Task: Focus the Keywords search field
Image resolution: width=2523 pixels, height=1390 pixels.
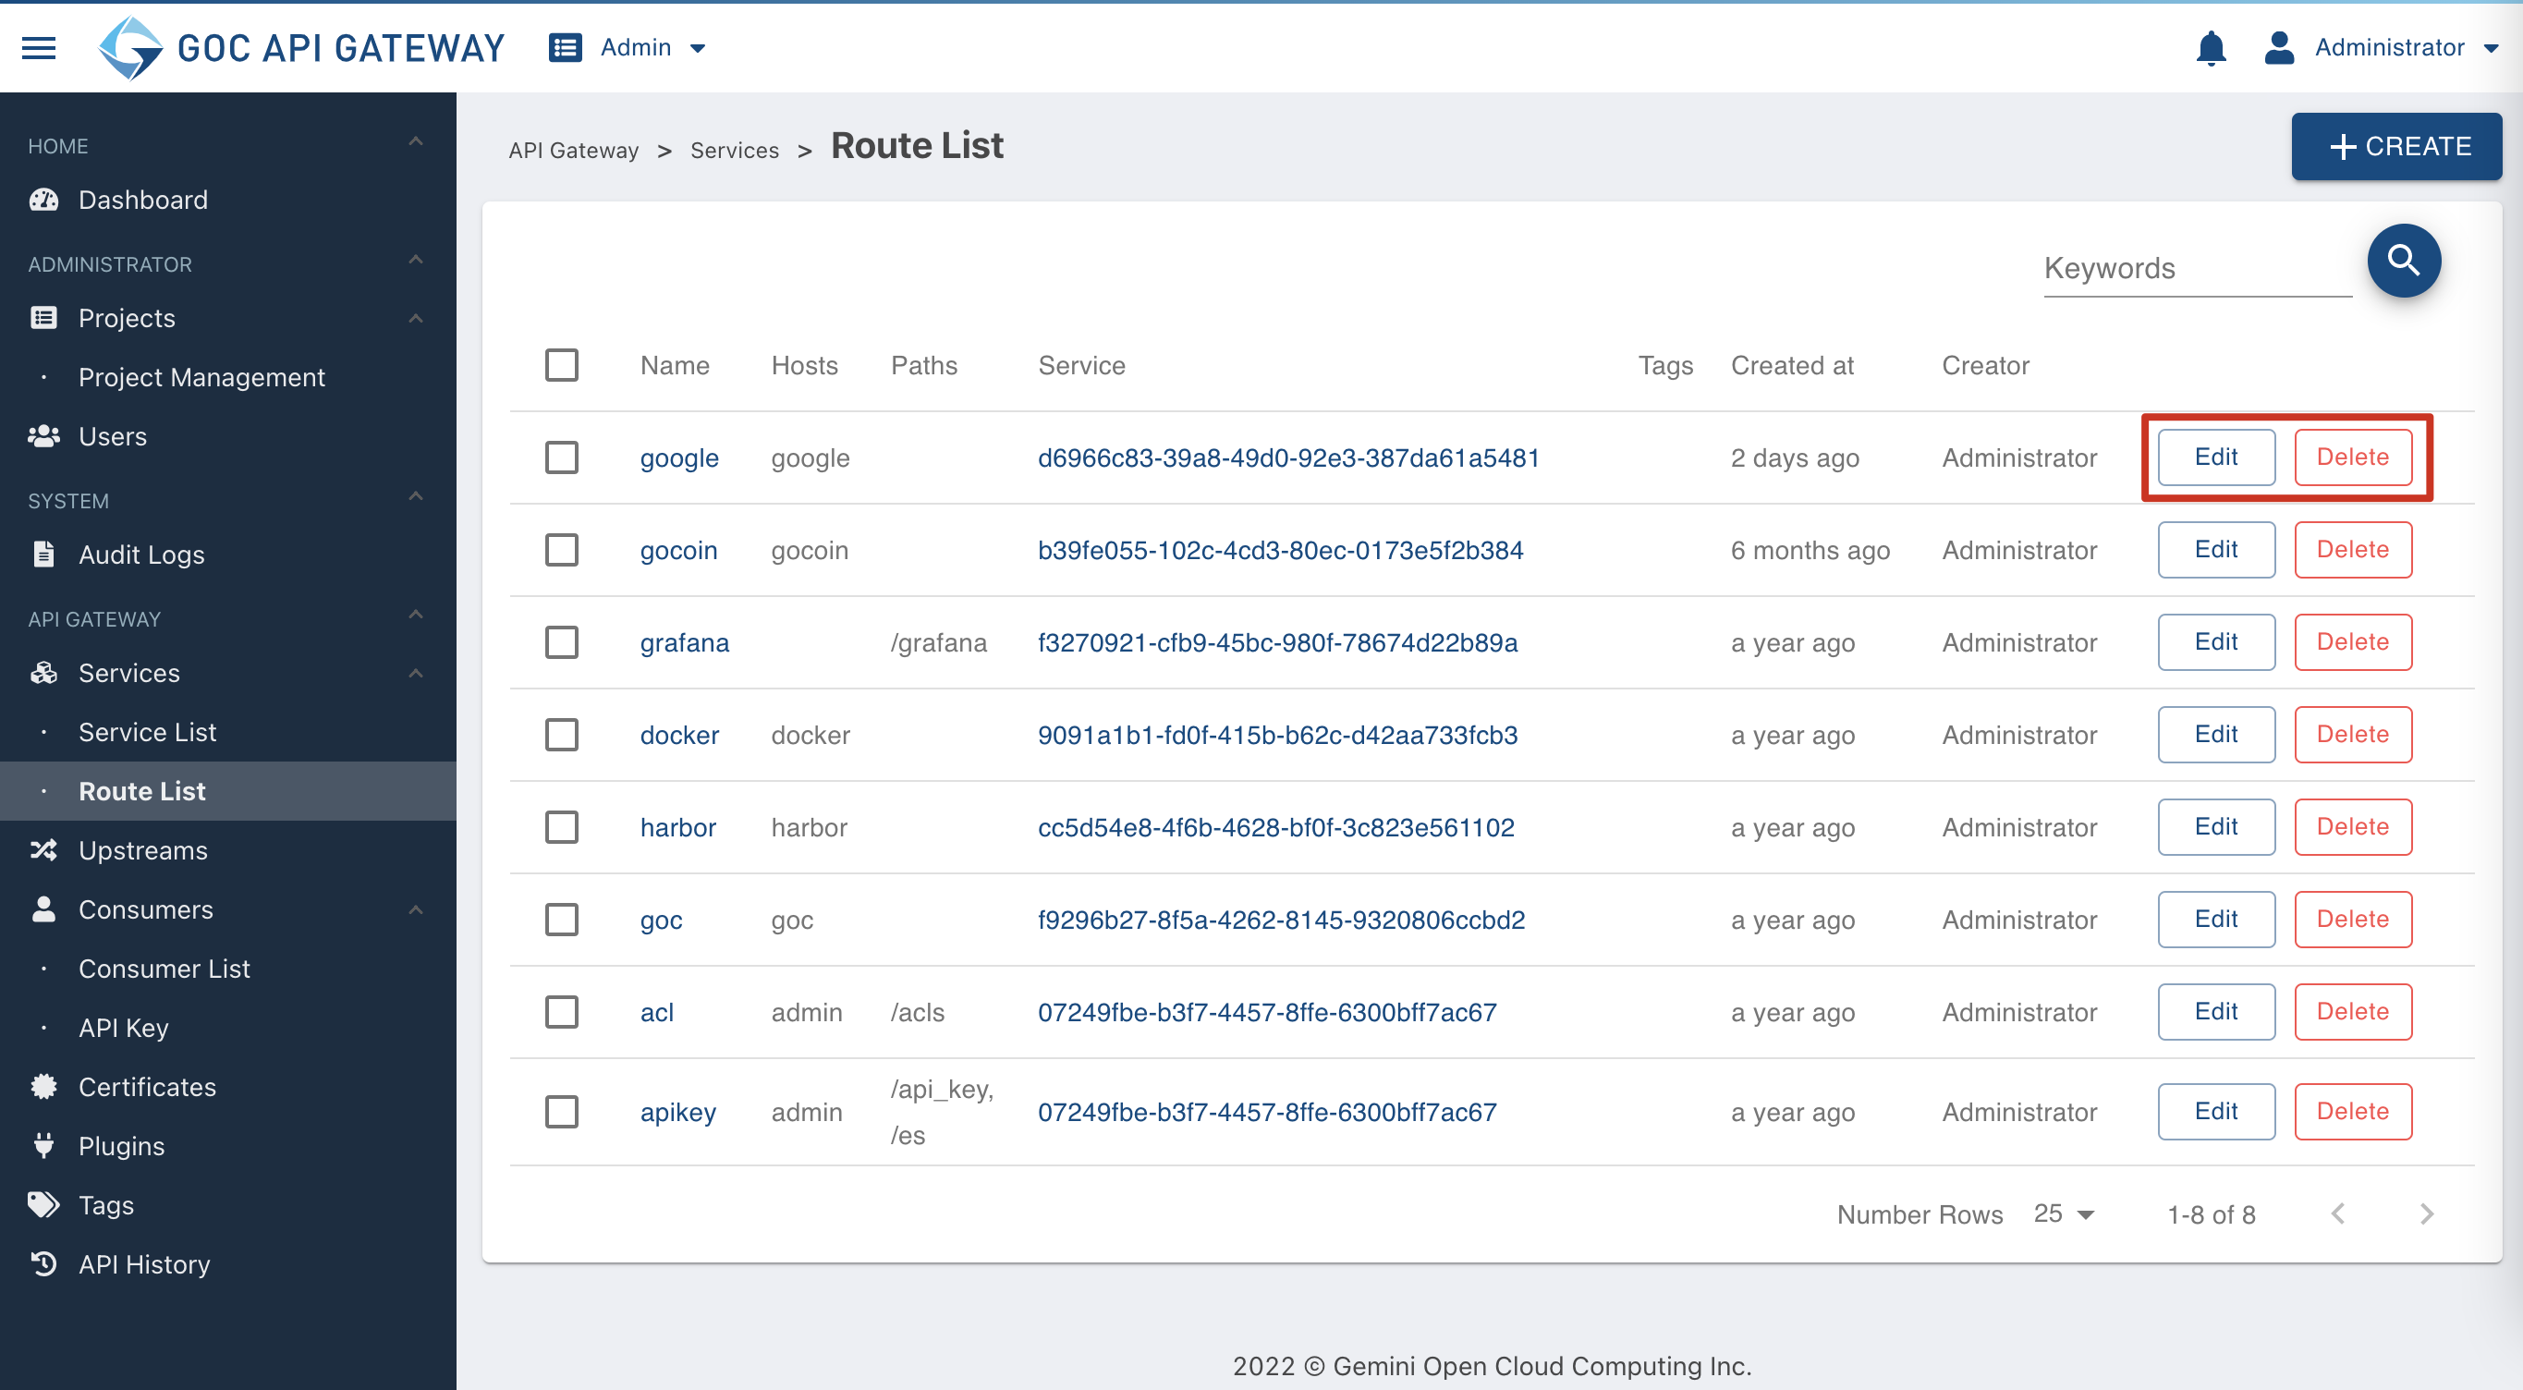Action: 2197,268
